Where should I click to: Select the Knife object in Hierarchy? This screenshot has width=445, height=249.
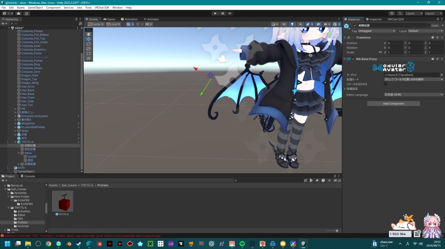[21, 168]
